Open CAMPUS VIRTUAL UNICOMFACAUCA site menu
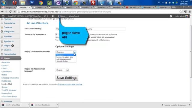192x108 pixels. 24,16
